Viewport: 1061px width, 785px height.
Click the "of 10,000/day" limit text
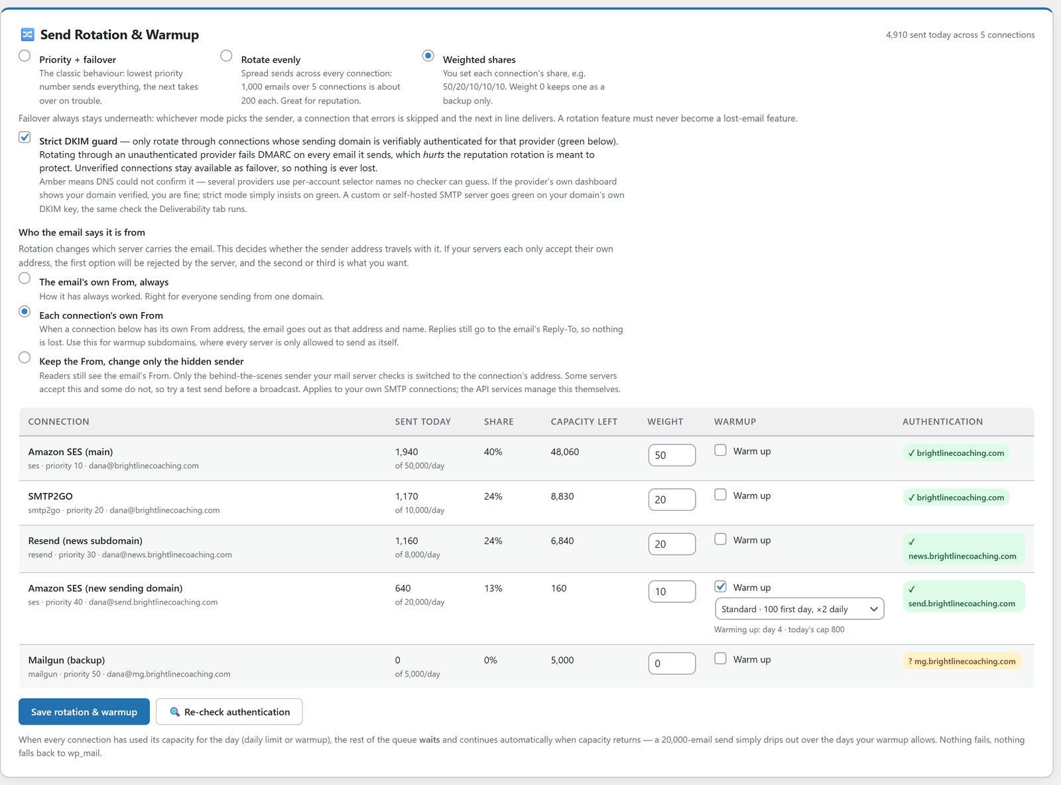pyautogui.click(x=420, y=510)
